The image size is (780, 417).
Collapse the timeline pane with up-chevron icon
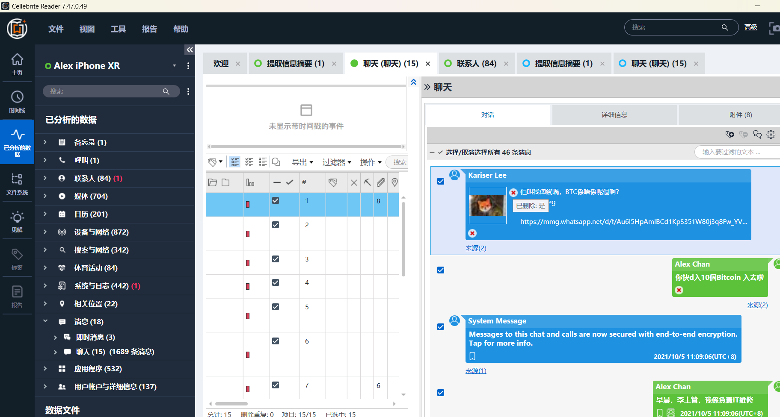[x=414, y=82]
